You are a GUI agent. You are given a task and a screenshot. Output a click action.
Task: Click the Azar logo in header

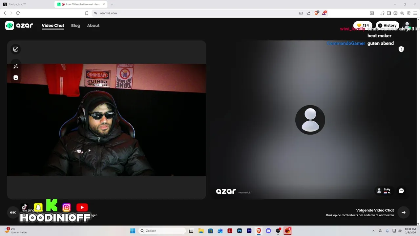(x=19, y=26)
